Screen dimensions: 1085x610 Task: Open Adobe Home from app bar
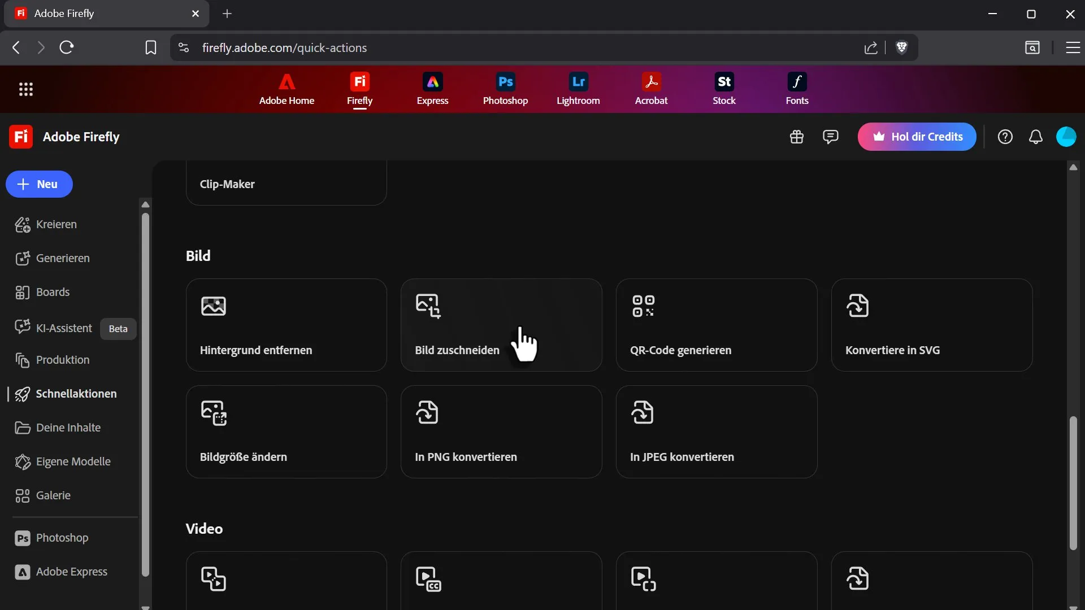(287, 89)
